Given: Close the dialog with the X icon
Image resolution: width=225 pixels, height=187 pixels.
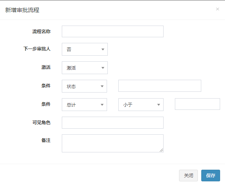Looking at the screenshot, I should tap(217, 9).
